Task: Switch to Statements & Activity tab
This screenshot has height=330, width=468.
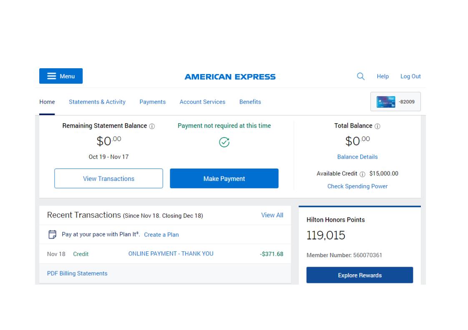Action: tap(97, 102)
